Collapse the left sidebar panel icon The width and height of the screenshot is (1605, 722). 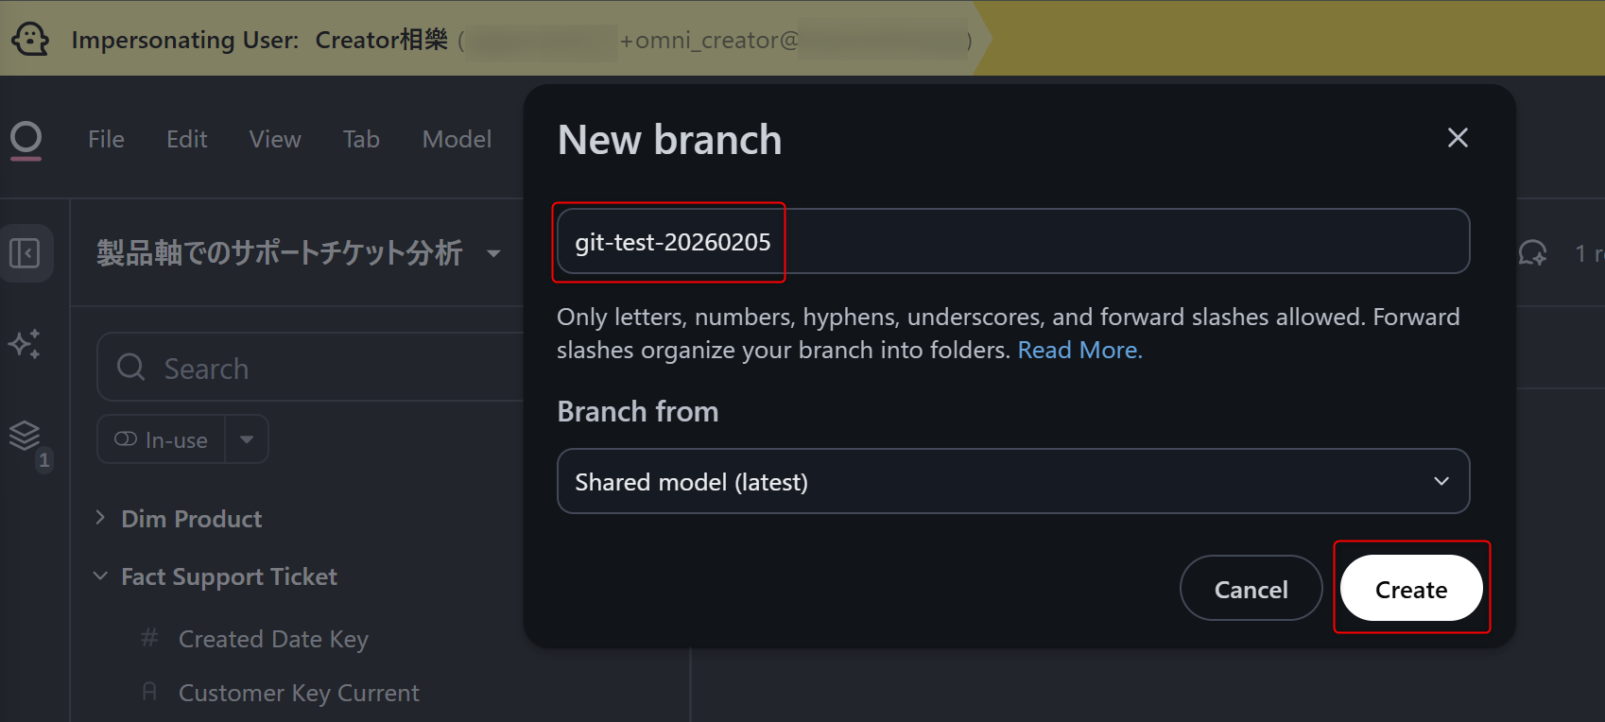tap(26, 253)
